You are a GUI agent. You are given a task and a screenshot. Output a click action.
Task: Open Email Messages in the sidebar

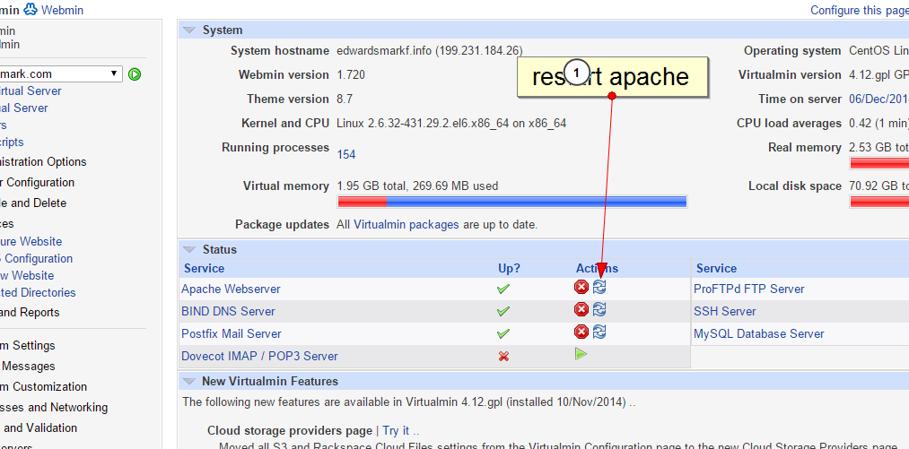[x=27, y=367]
